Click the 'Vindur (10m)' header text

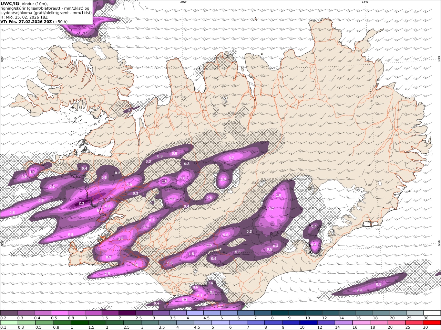(35, 4)
